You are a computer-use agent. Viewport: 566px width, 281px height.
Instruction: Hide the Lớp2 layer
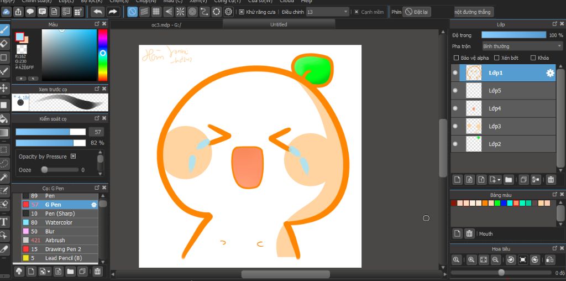455,144
